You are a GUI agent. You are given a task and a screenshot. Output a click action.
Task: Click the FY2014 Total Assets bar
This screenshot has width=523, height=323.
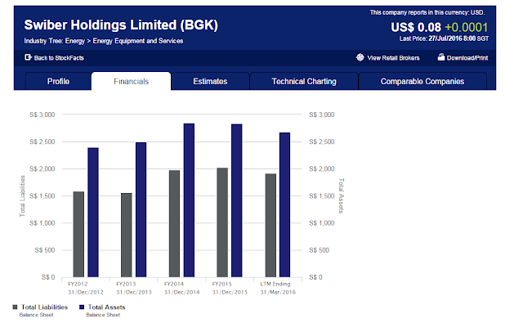[189, 200]
